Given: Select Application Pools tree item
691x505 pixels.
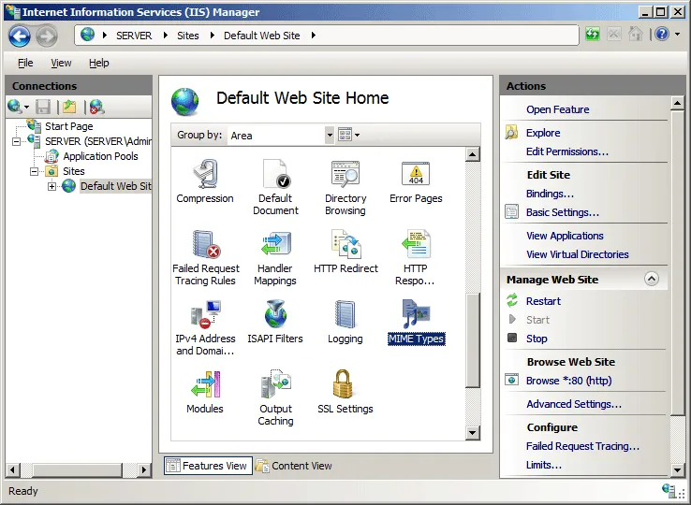Looking at the screenshot, I should pyautogui.click(x=100, y=156).
